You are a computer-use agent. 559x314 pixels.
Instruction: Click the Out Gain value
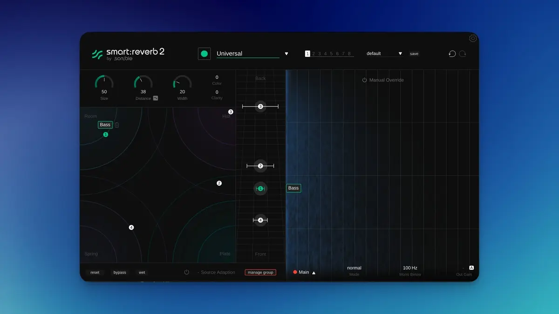coord(463,268)
